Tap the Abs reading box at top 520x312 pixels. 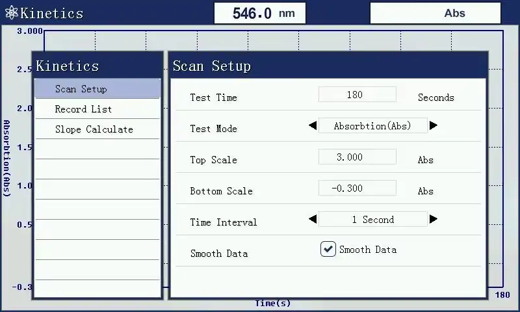(435, 13)
